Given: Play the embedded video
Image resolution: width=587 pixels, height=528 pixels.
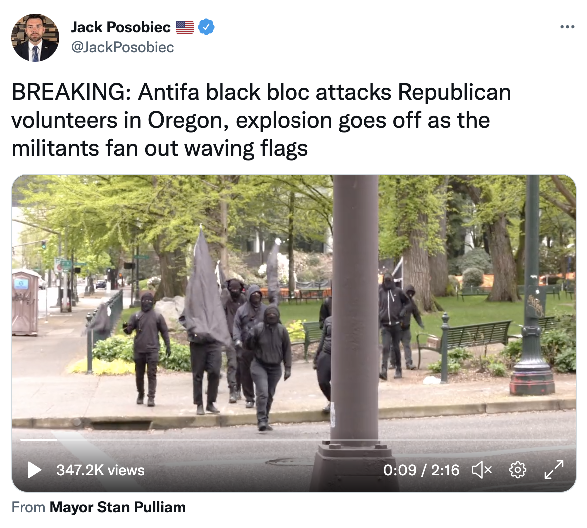Looking at the screenshot, I should 35,470.
